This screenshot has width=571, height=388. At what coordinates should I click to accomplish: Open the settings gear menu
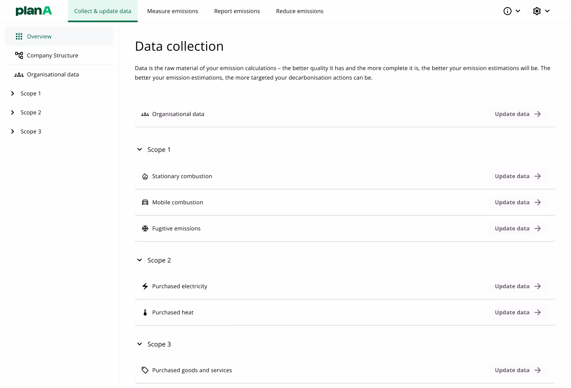[537, 11]
